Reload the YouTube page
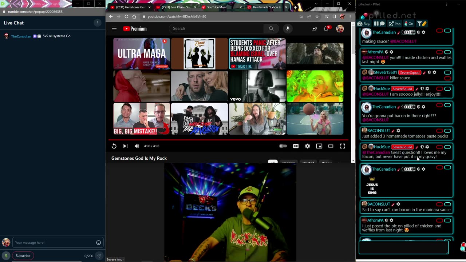This screenshot has width=466, height=262. coord(126,16)
